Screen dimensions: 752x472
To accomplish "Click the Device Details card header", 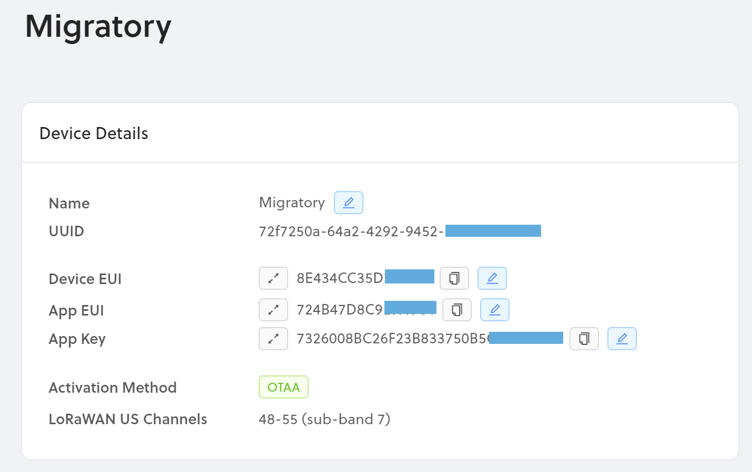I will (x=94, y=133).
